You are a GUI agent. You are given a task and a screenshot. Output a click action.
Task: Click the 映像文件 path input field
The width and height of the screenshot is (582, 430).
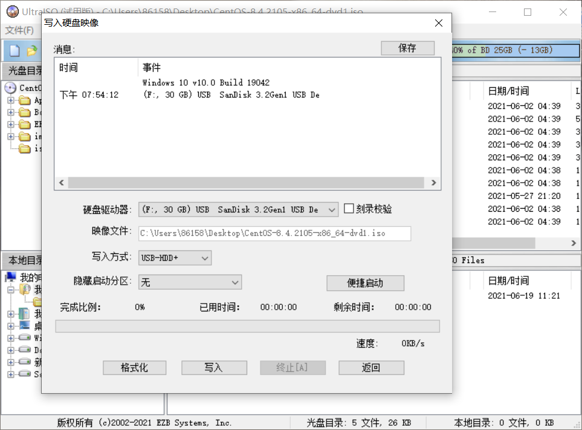274,233
